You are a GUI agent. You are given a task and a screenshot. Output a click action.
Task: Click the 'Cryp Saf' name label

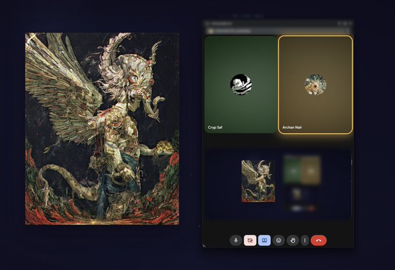point(215,127)
